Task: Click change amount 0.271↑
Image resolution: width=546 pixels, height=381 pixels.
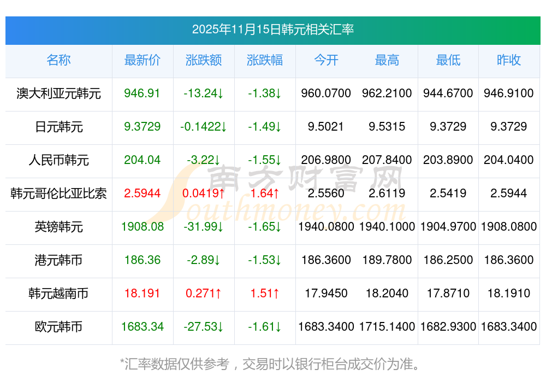Action: (203, 293)
